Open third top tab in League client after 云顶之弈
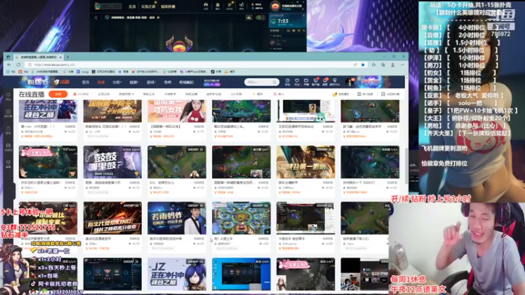525x295 pixels. pyautogui.click(x=168, y=7)
